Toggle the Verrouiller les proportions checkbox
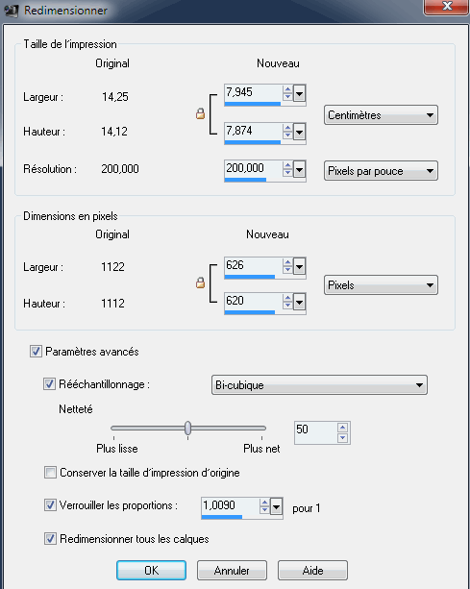The image size is (470, 589). click(50, 504)
